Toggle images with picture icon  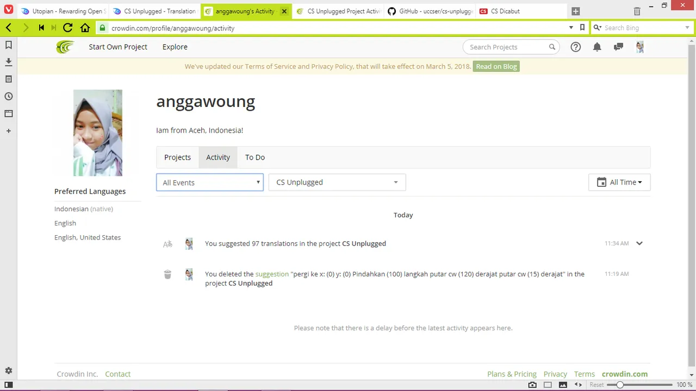click(563, 384)
